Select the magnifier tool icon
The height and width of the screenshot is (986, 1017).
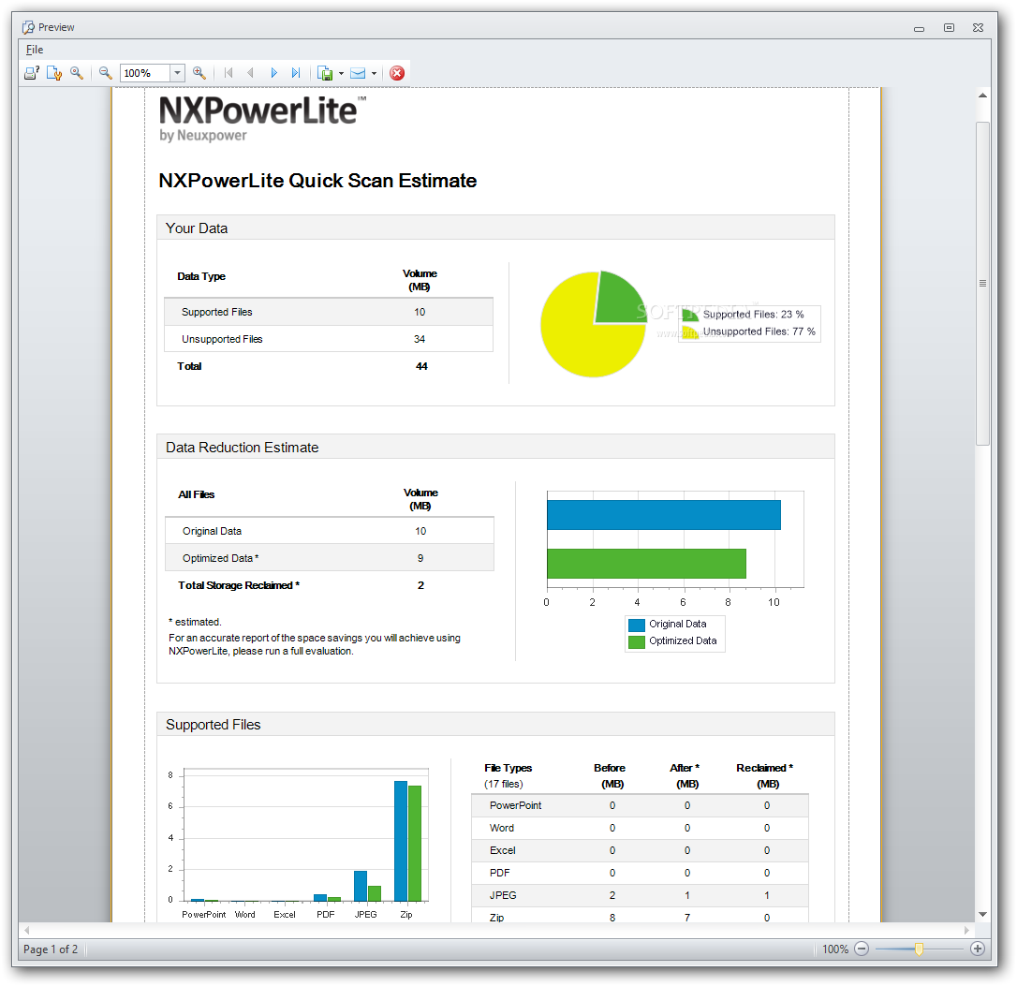(77, 73)
